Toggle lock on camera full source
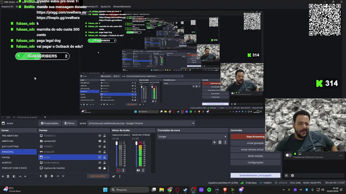 click(104, 141)
